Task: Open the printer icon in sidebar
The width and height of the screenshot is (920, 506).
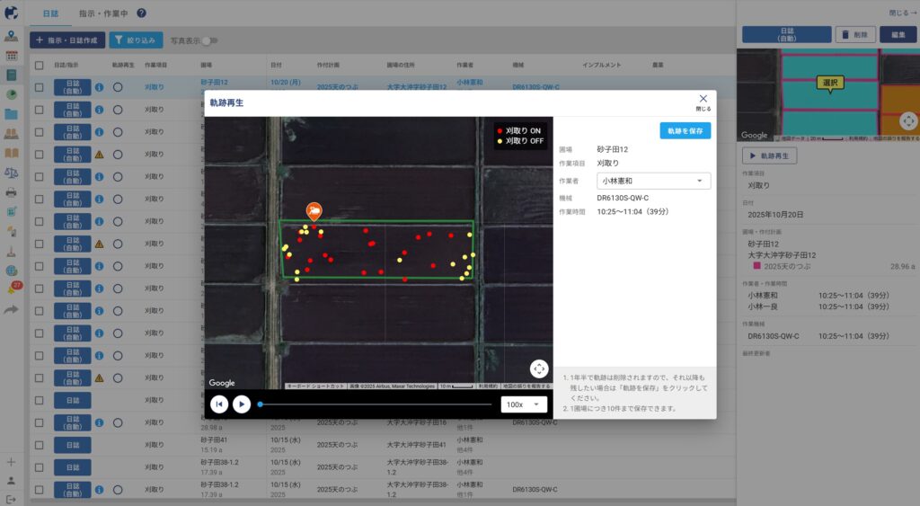Action: [x=12, y=191]
